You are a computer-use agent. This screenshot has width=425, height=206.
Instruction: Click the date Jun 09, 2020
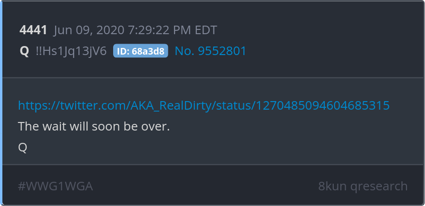coord(89,30)
